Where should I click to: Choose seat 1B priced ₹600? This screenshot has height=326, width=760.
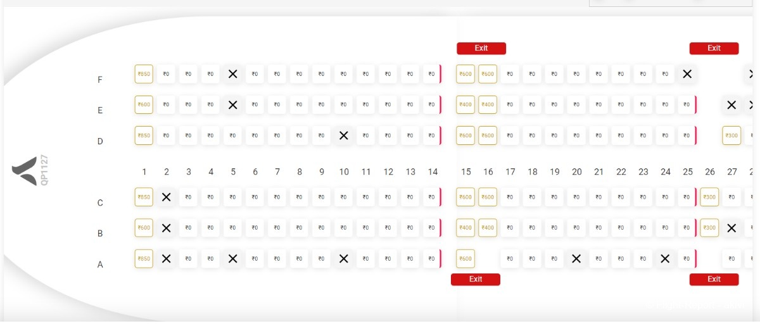pos(144,228)
